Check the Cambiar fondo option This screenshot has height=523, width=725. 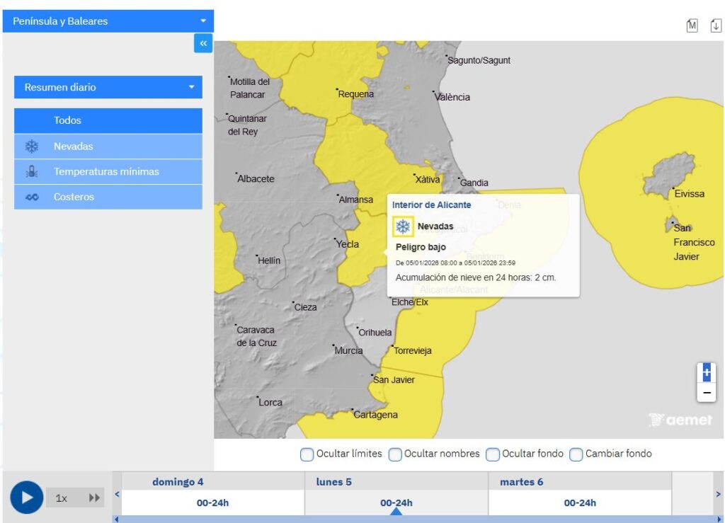(x=576, y=454)
